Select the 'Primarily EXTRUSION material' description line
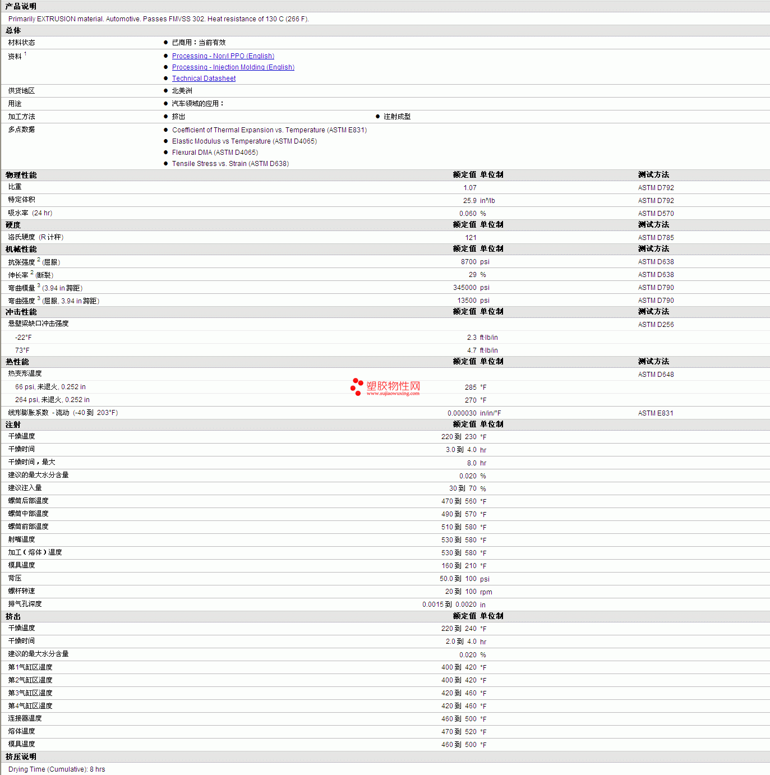 (159, 19)
